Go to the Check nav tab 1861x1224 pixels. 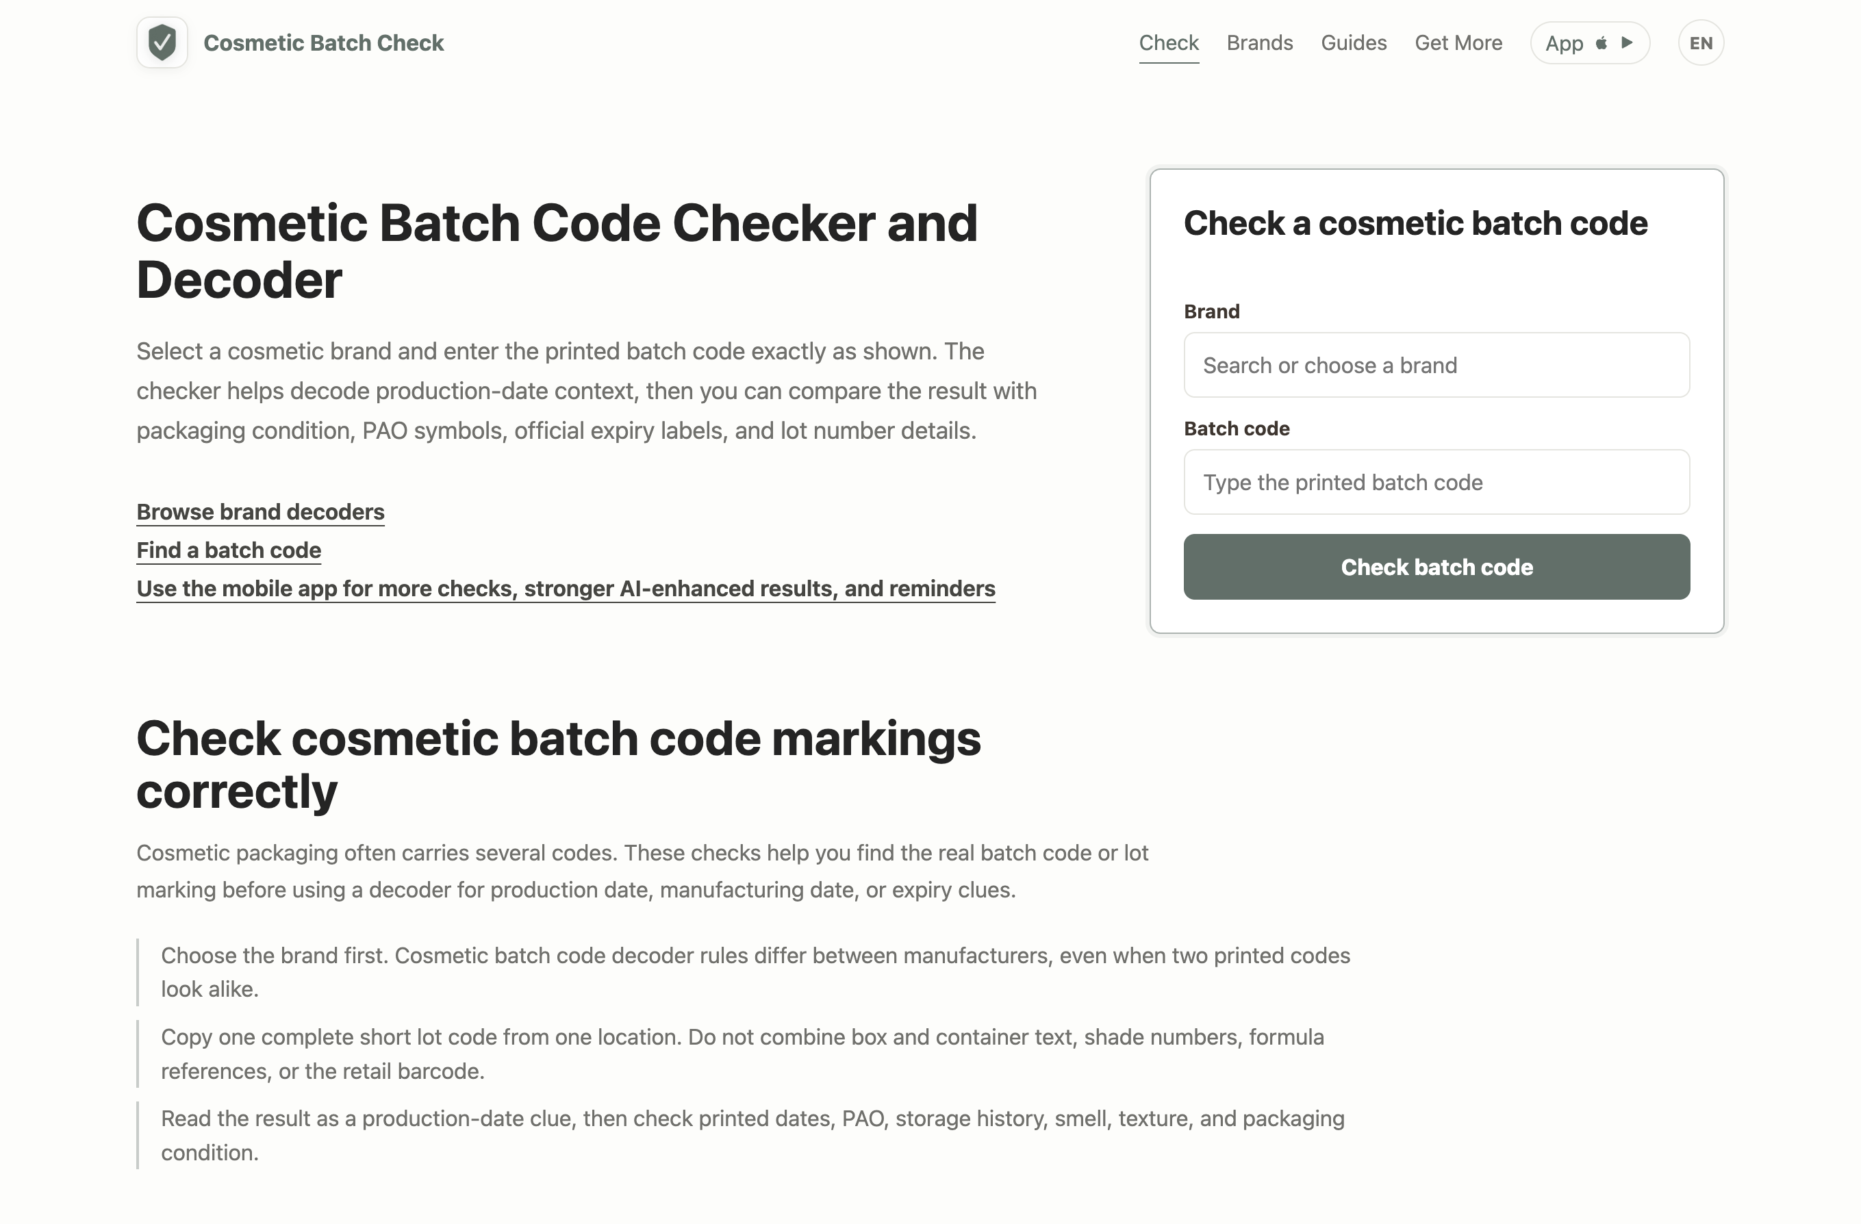click(1168, 43)
